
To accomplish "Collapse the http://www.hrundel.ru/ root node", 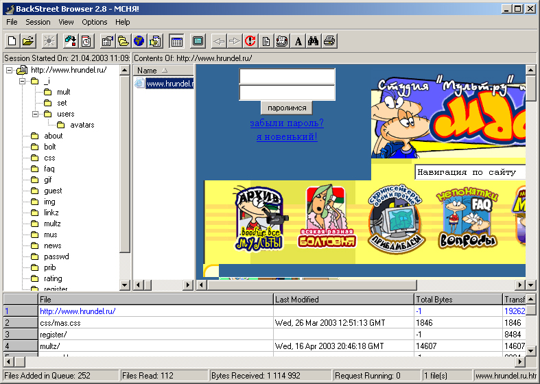I will tap(10, 70).
